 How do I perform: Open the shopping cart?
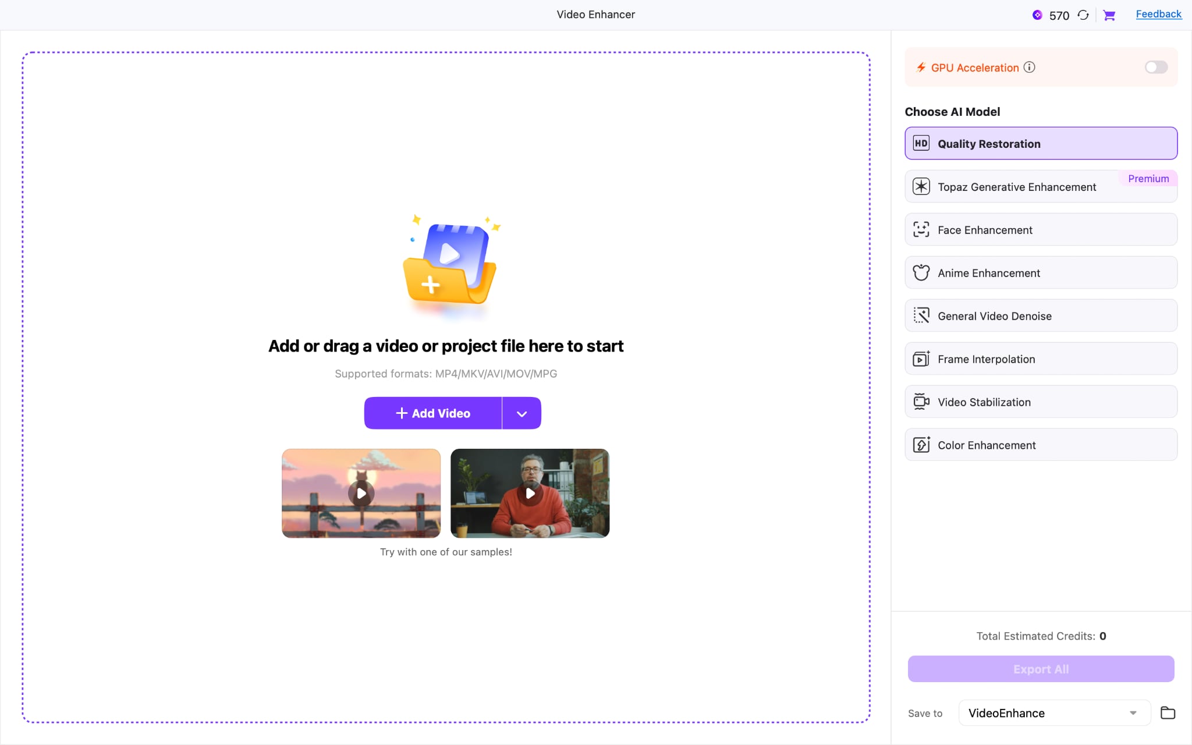[x=1109, y=15]
